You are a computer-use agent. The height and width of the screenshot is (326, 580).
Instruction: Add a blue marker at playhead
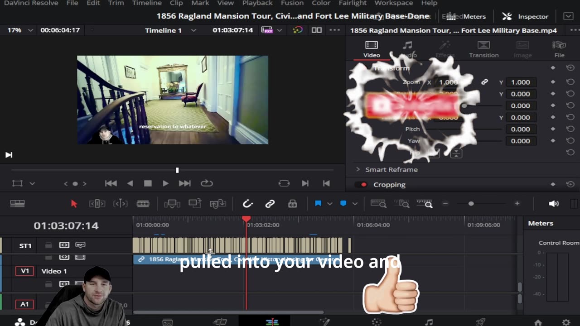coord(343,204)
